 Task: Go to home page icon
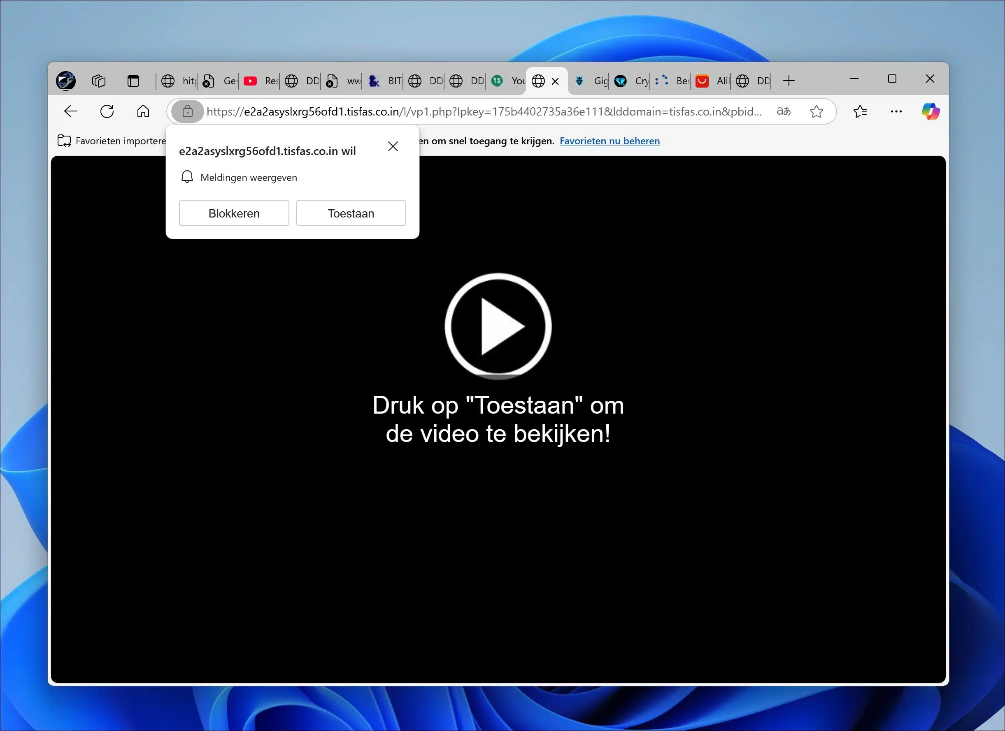pos(143,111)
